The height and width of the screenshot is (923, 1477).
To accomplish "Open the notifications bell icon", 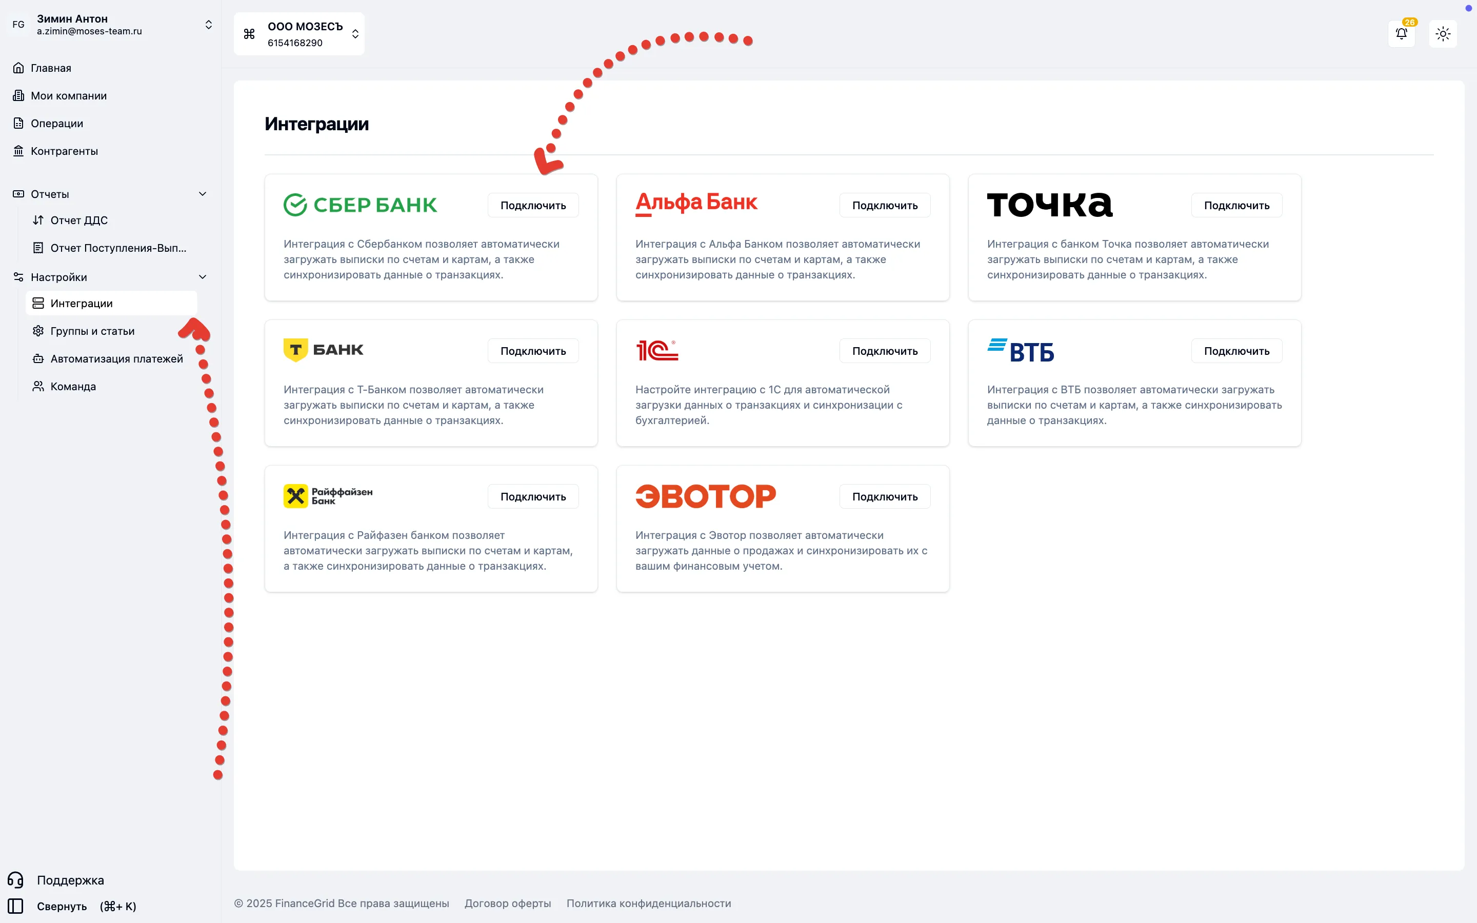I will [x=1401, y=33].
